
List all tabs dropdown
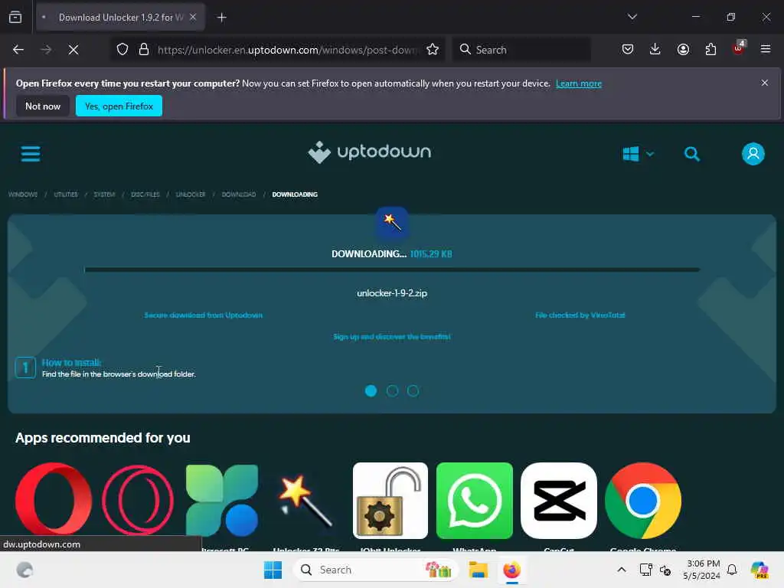coord(632,17)
